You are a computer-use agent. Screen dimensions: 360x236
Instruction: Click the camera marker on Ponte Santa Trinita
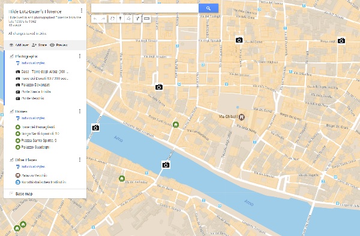[95, 128]
